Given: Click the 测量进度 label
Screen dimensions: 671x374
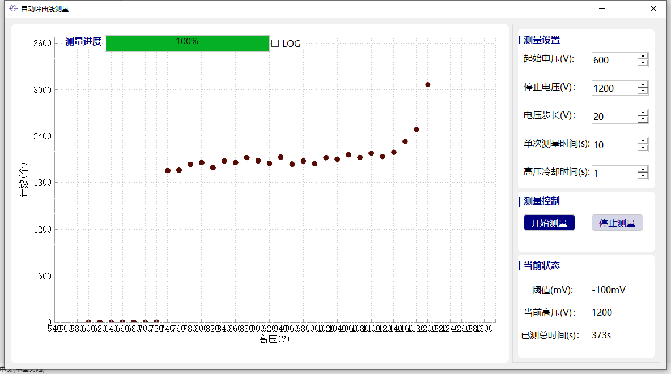Looking at the screenshot, I should point(83,41).
